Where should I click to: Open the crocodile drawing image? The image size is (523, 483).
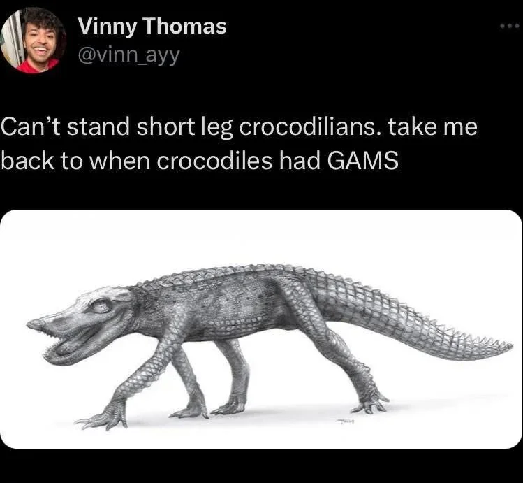click(261, 329)
